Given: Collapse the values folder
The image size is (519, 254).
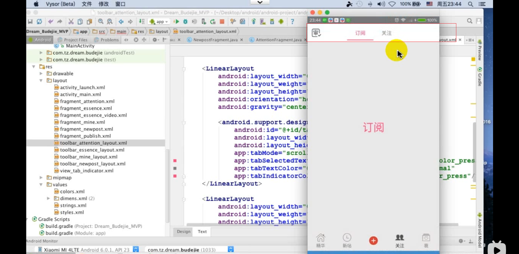Looking at the screenshot, I should click(41, 185).
